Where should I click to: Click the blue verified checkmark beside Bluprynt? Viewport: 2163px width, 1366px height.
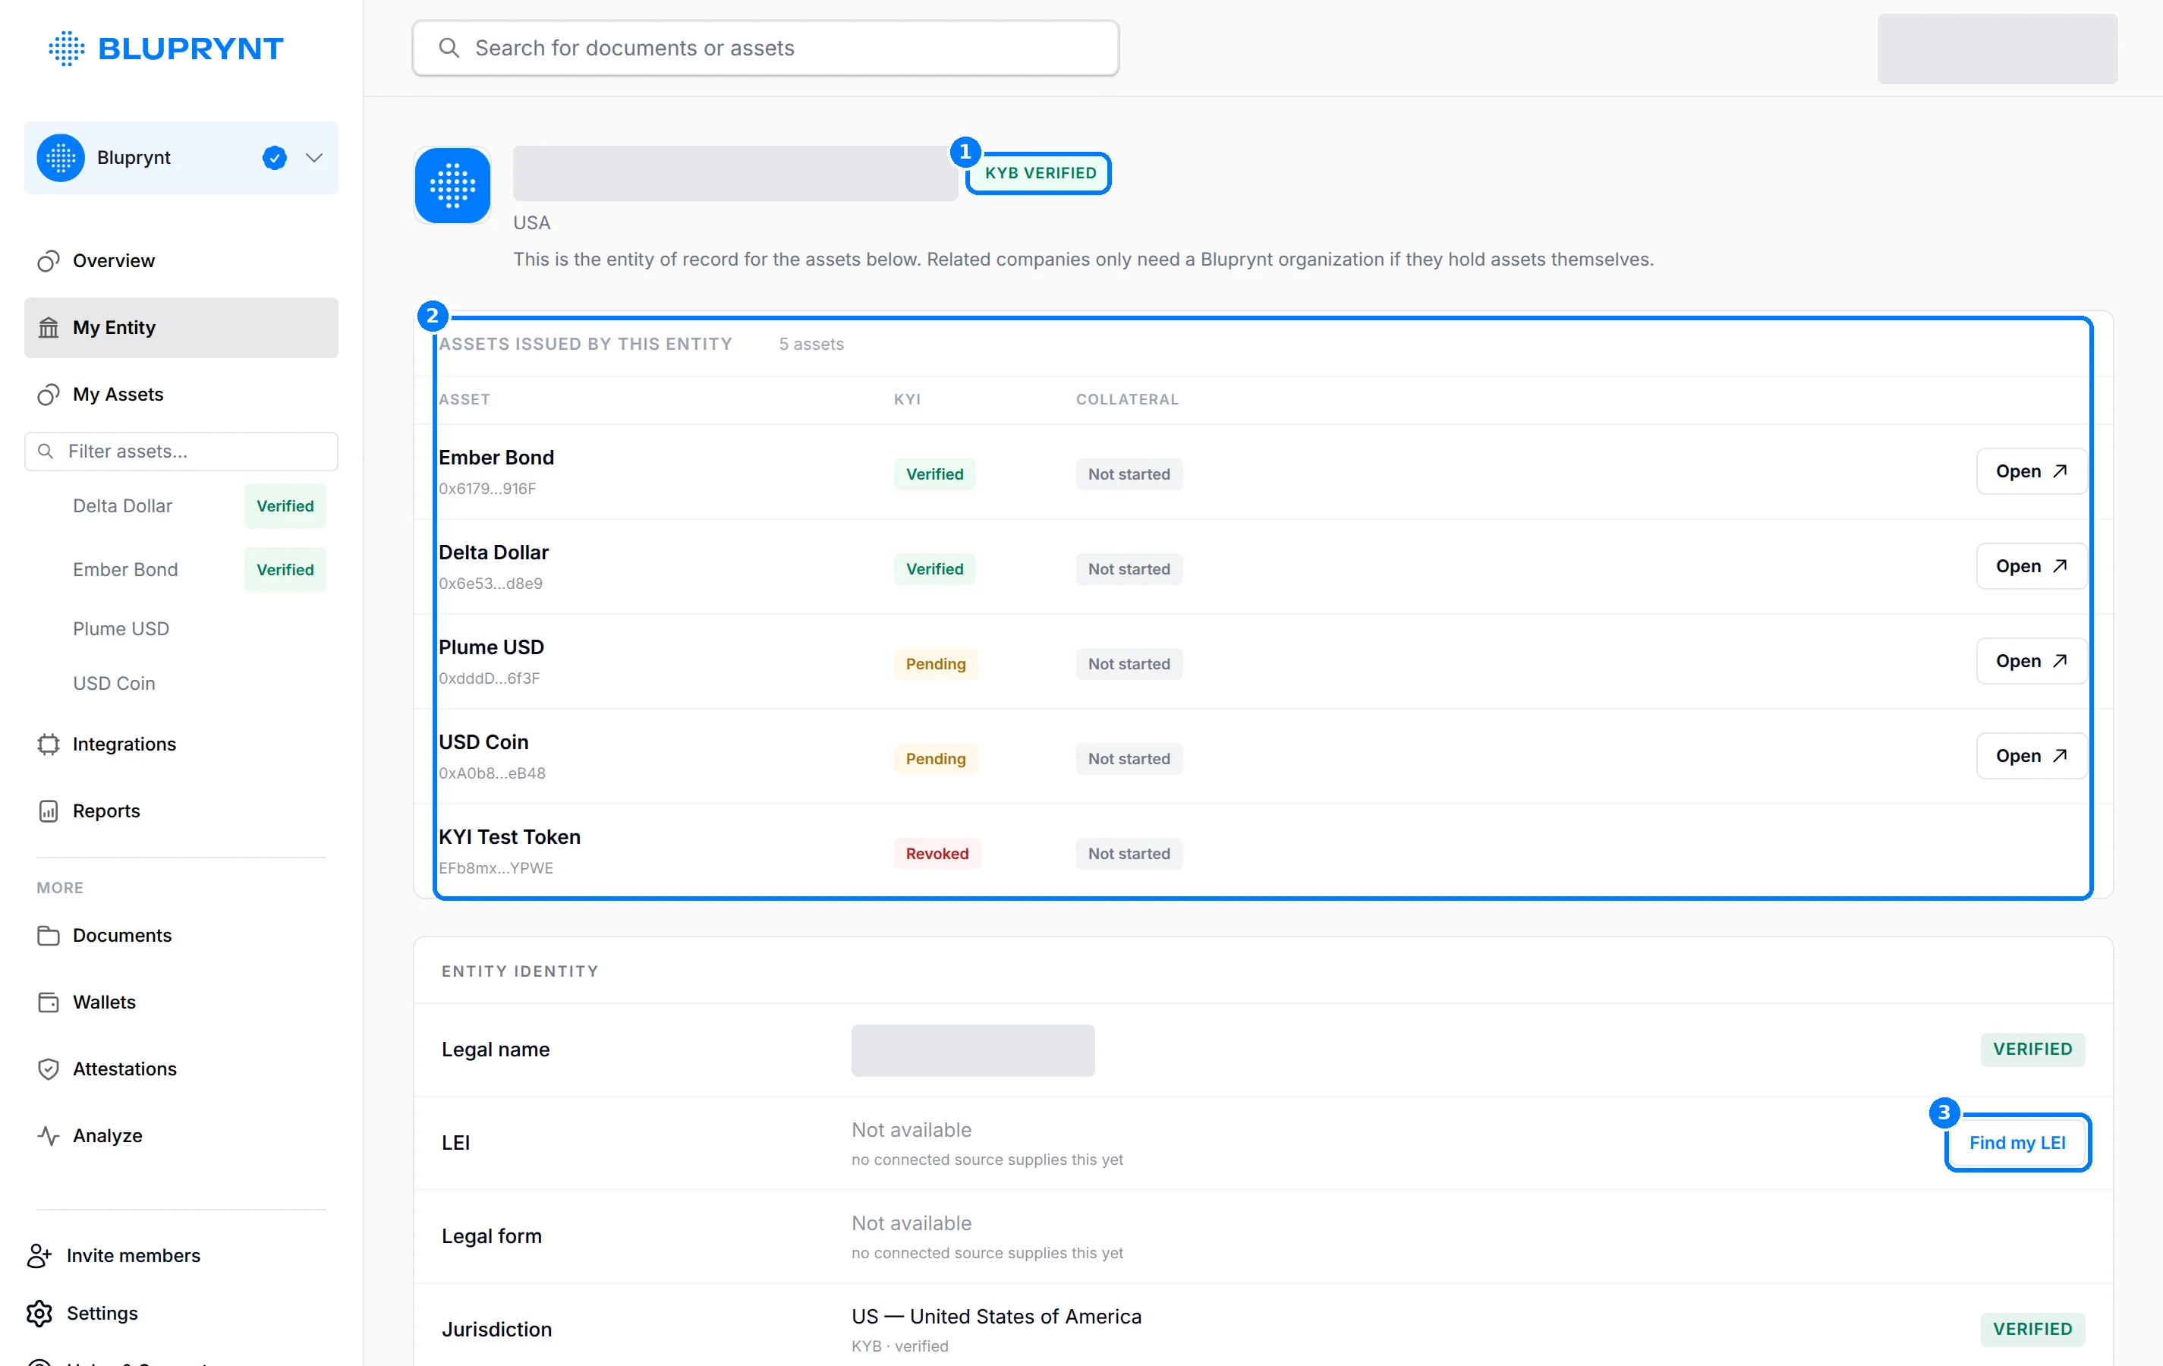(x=274, y=158)
